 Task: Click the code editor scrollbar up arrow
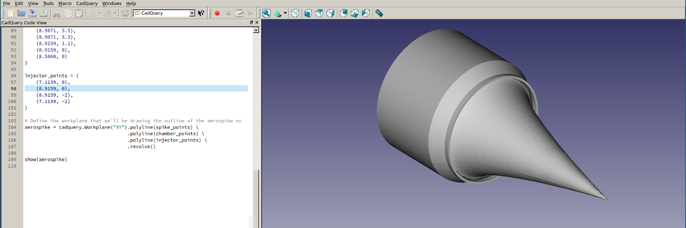click(x=256, y=30)
